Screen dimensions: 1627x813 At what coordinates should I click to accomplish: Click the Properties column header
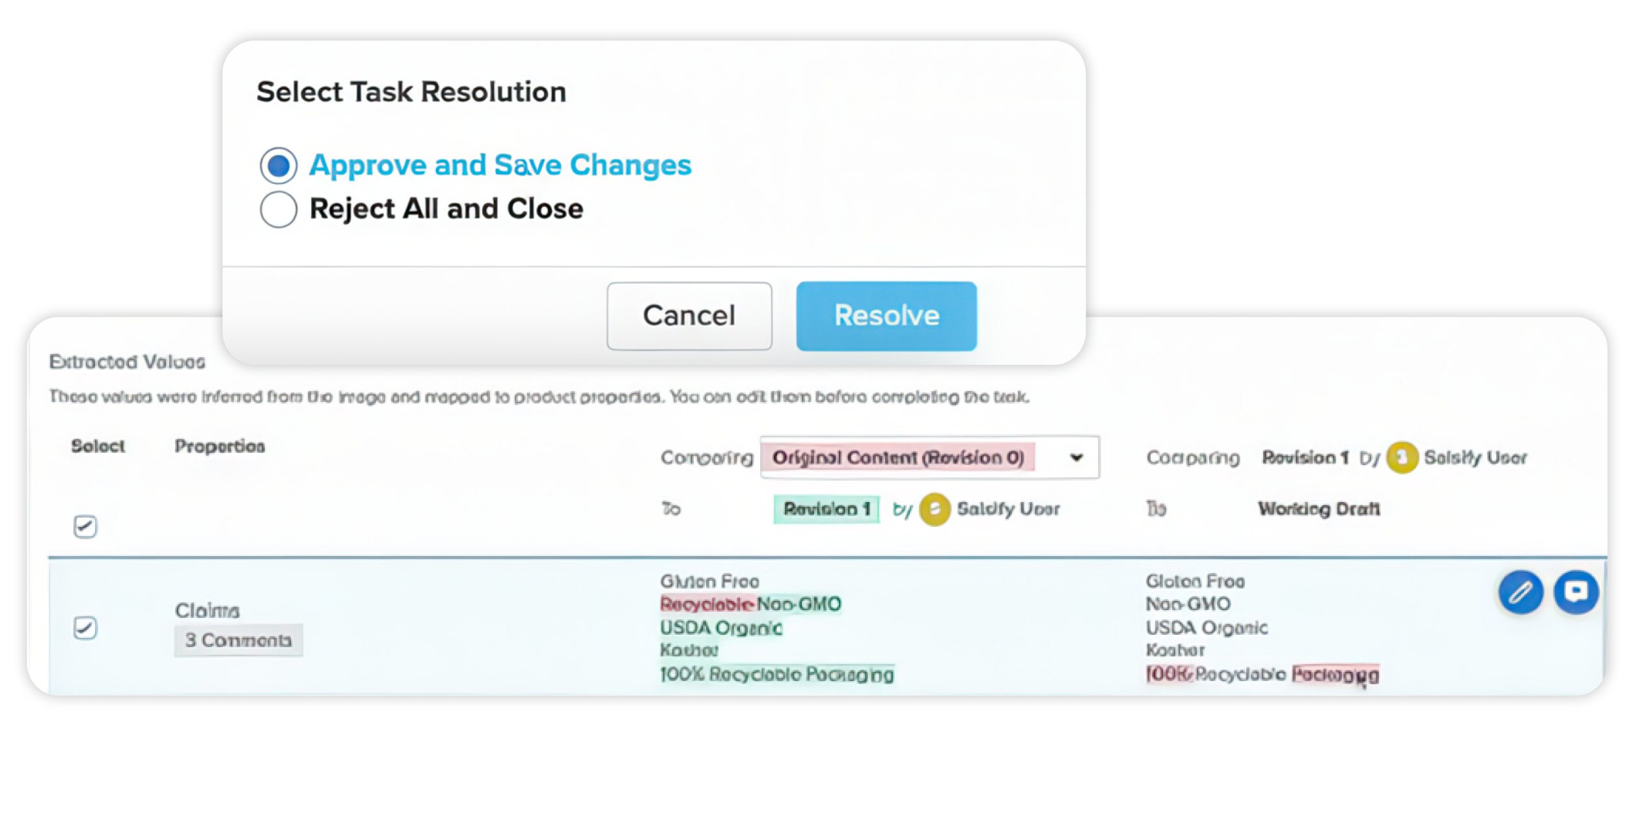219,446
